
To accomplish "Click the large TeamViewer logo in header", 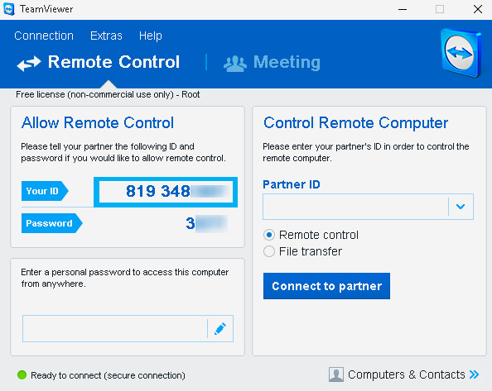I will coord(461,53).
